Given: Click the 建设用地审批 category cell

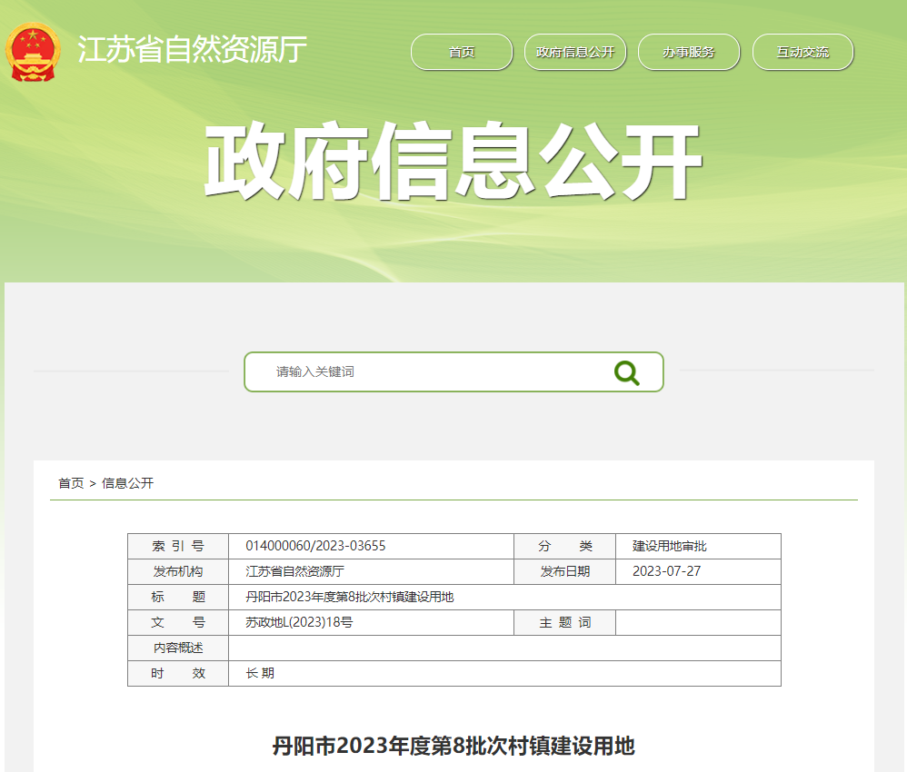Looking at the screenshot, I should pyautogui.click(x=698, y=546).
